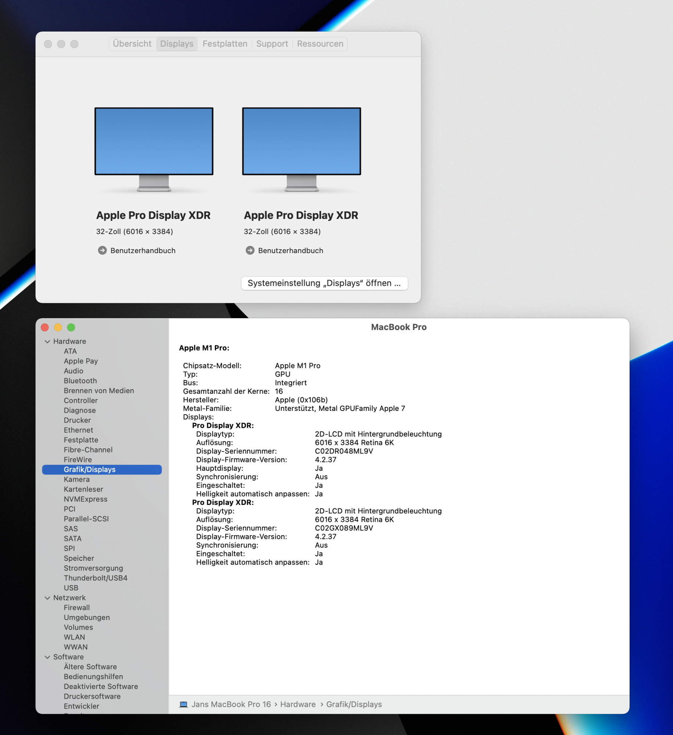Select SATA in the sidebar
The width and height of the screenshot is (673, 735).
(73, 539)
